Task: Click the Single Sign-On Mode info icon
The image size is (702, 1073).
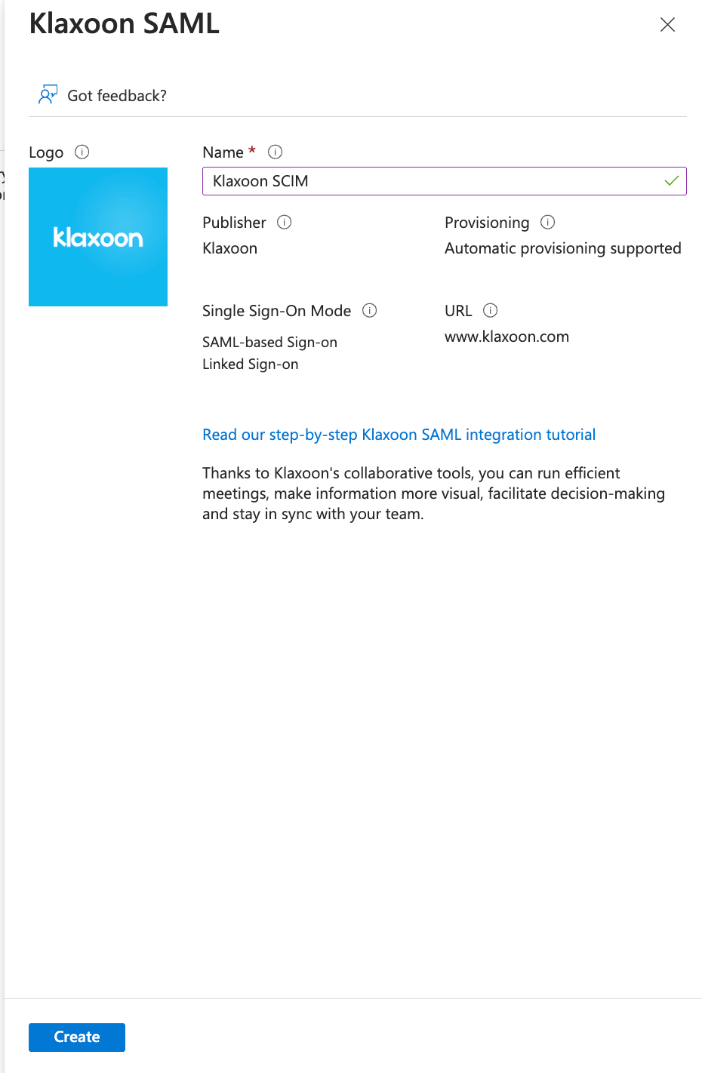Action: (370, 310)
